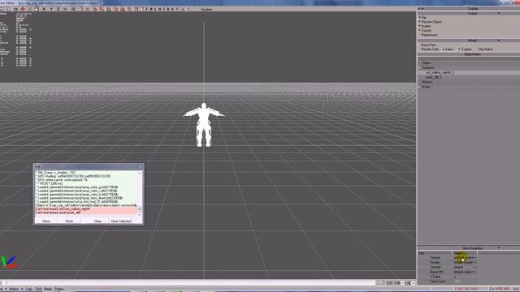Click Clear in the Log window
This screenshot has height=292, width=520.
97,221
